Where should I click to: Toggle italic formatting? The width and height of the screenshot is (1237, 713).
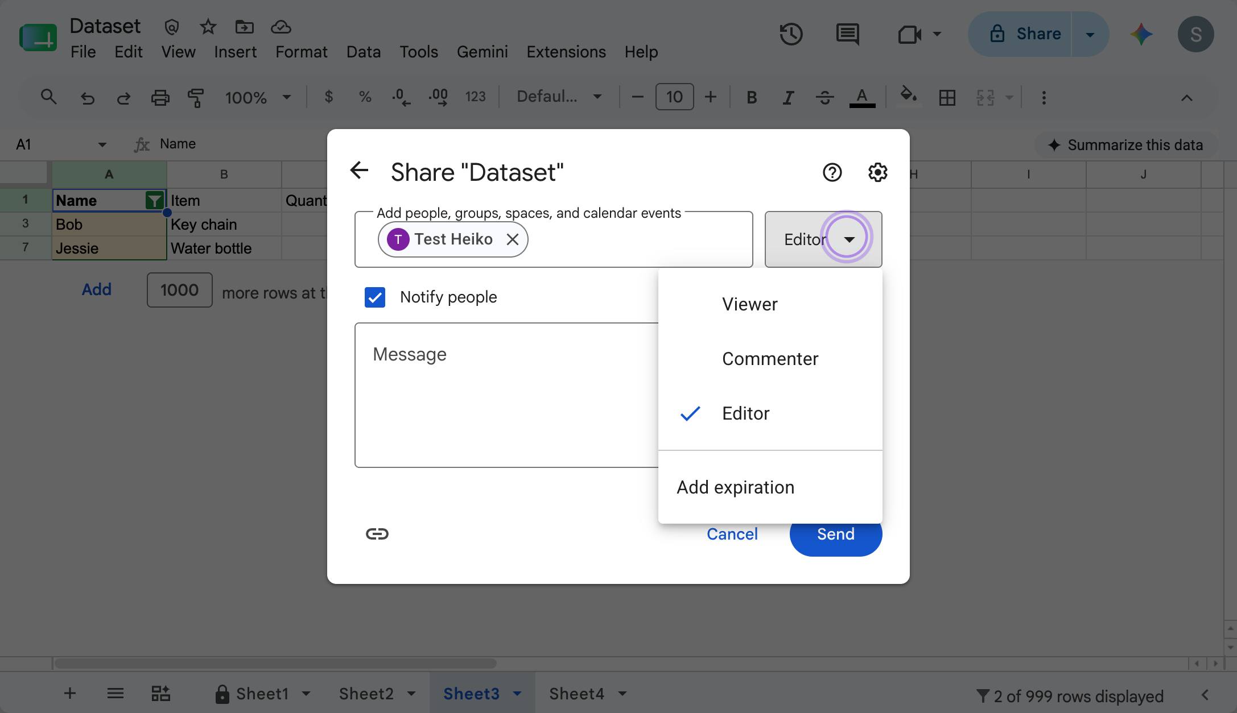pos(788,98)
